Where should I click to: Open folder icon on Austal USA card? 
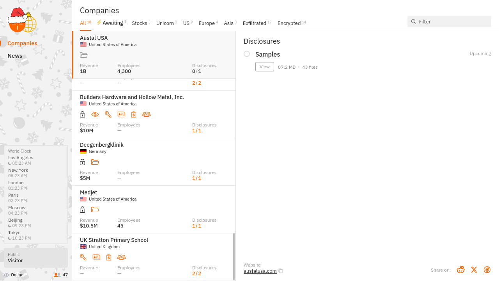[83, 55]
